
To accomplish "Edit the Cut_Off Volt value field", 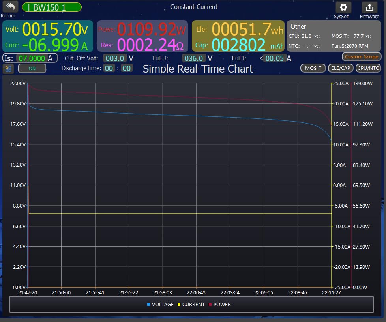I will (115, 58).
